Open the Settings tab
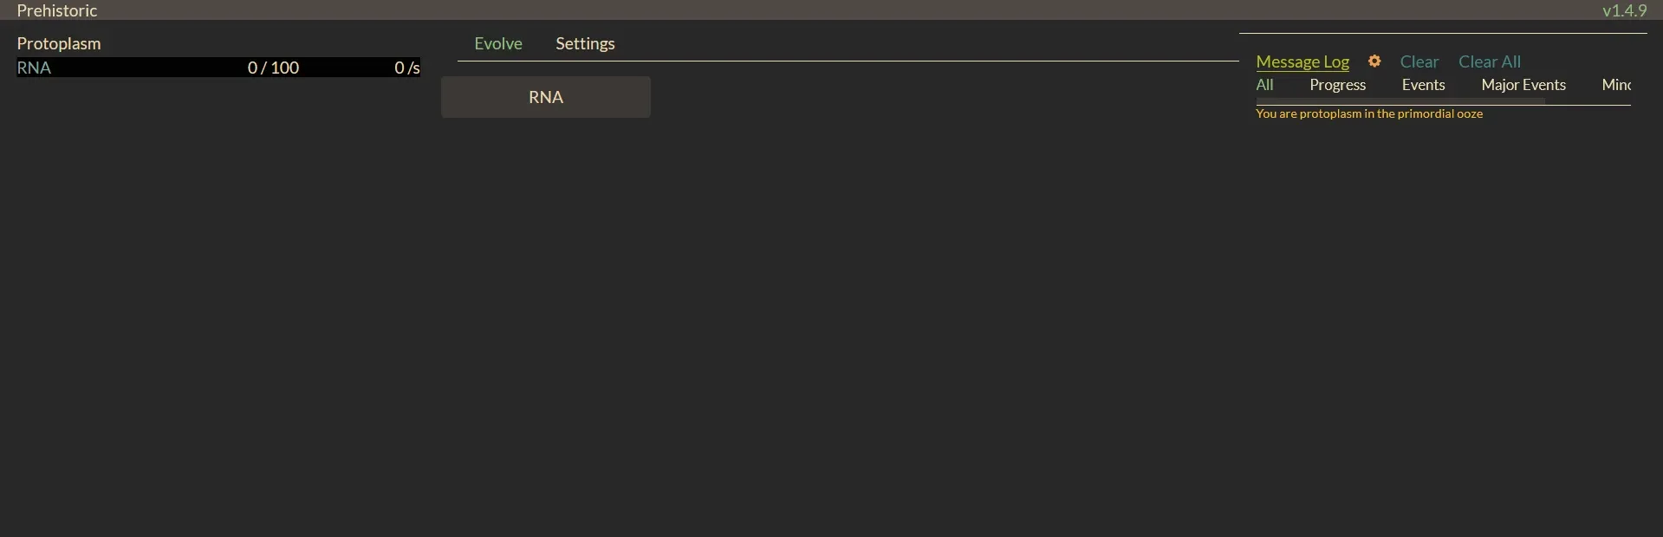Screen dimensions: 1663x537 585,43
